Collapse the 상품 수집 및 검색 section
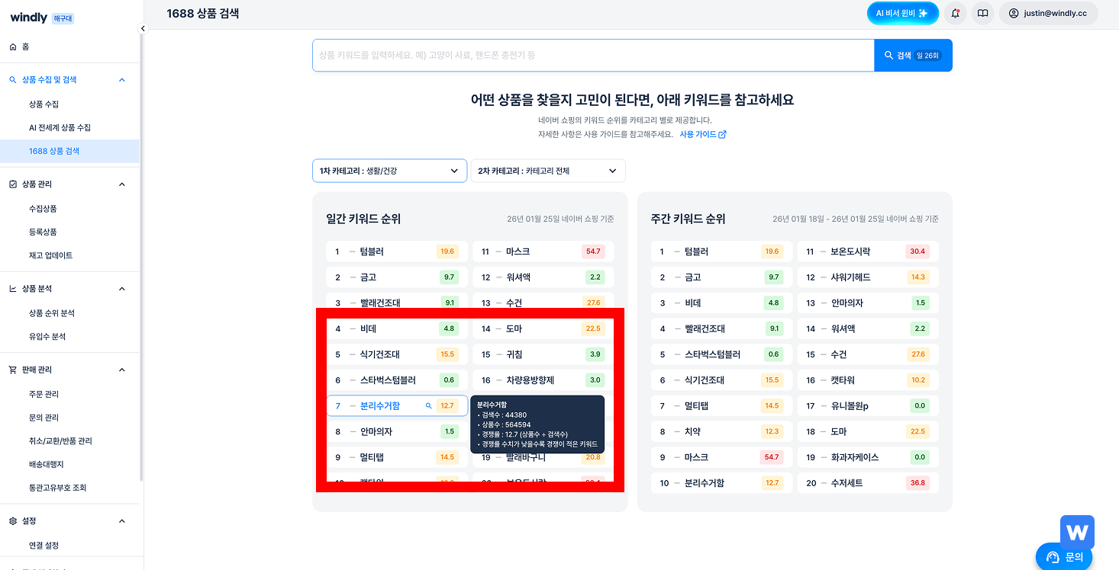The width and height of the screenshot is (1119, 570). [121, 79]
